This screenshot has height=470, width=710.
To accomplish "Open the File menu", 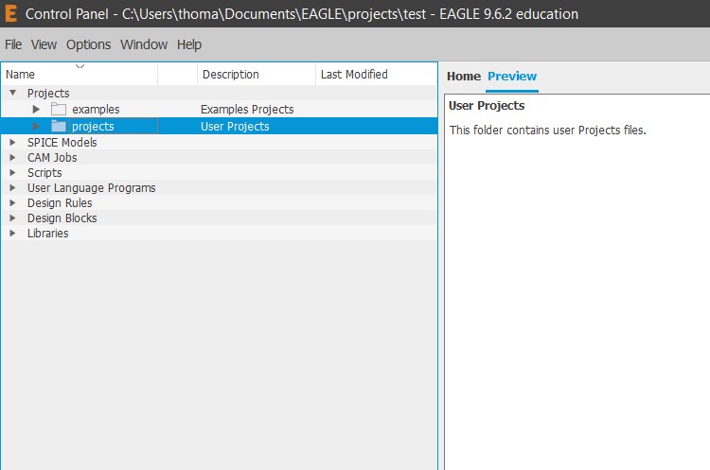I will pos(13,44).
